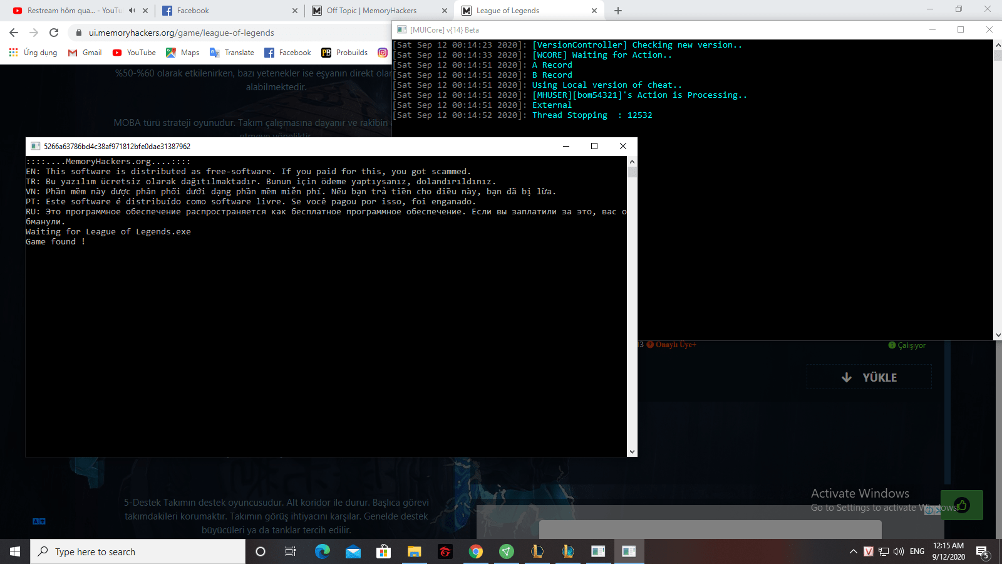
Task: Click the browser forward arrow
Action: pyautogui.click(x=34, y=33)
